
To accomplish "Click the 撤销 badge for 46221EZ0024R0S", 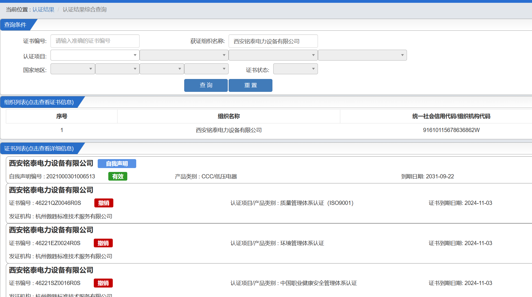I will click(x=103, y=243).
